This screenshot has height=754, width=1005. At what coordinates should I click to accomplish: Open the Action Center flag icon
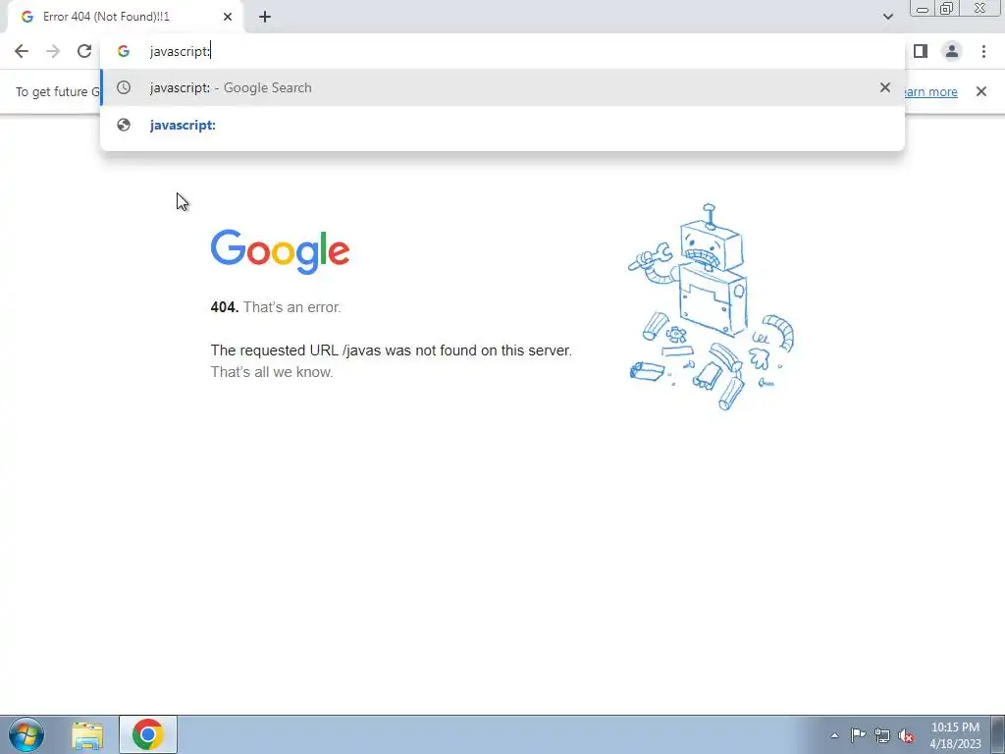(x=858, y=734)
